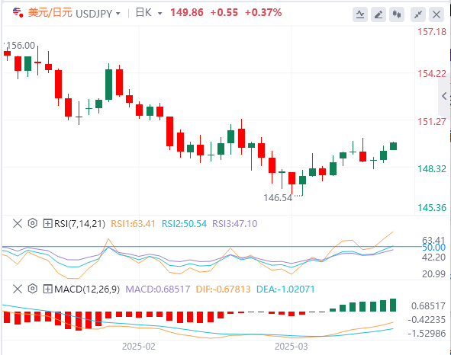Expand the RSI indicator pane
Screen dimensions: 451x355
pyautogui.click(x=47, y=223)
